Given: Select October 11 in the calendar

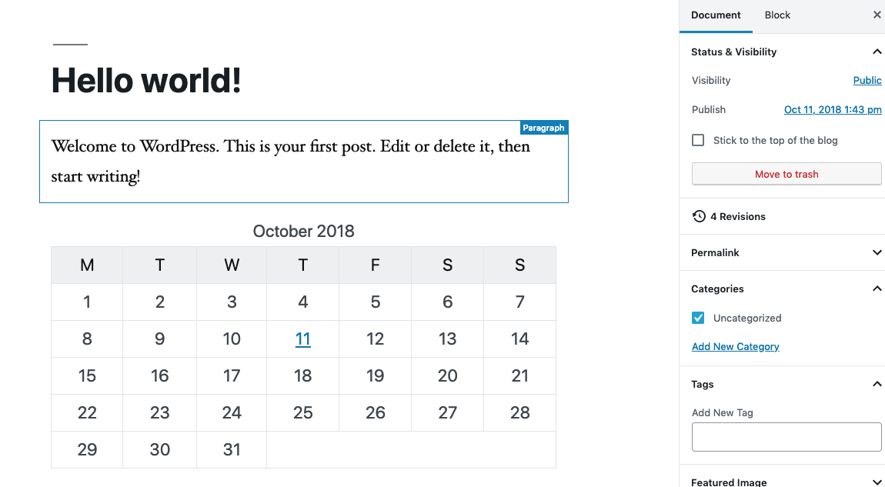Looking at the screenshot, I should [302, 339].
